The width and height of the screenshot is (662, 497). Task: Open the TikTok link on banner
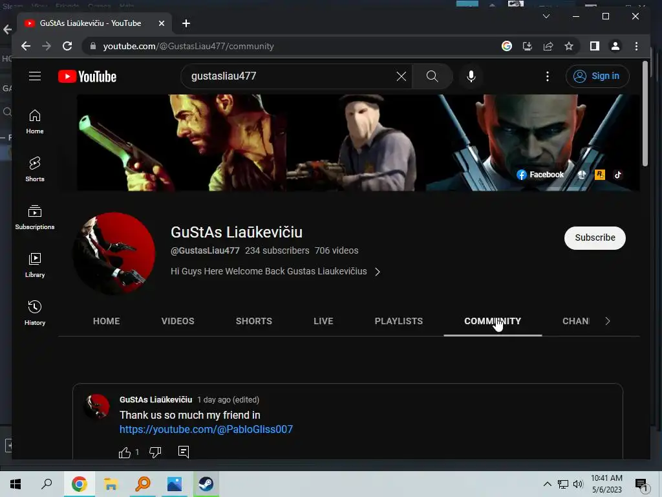coord(617,175)
